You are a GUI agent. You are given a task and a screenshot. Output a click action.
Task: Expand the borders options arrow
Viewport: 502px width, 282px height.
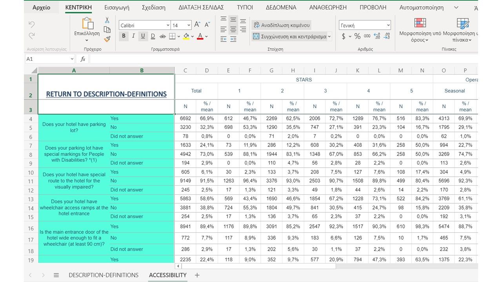(x=179, y=37)
